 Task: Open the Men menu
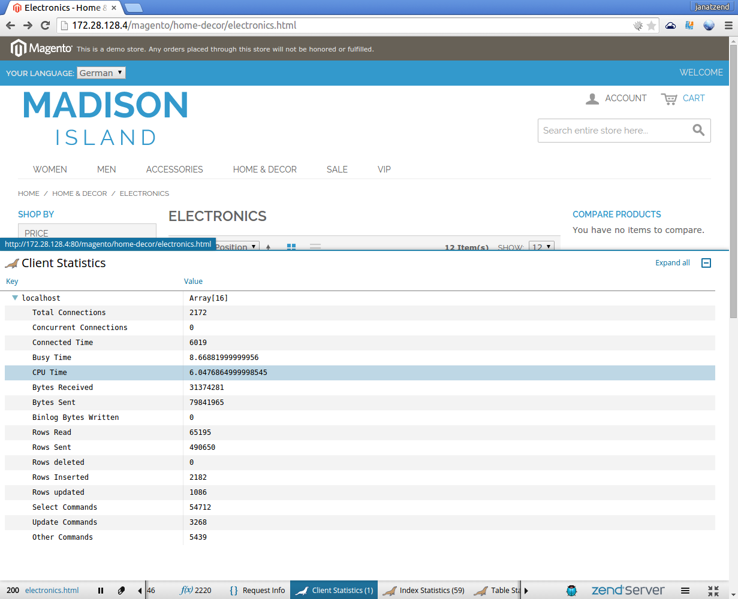click(107, 170)
